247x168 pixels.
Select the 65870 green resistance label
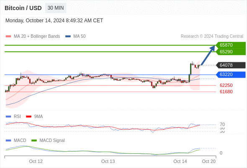coord(231,45)
